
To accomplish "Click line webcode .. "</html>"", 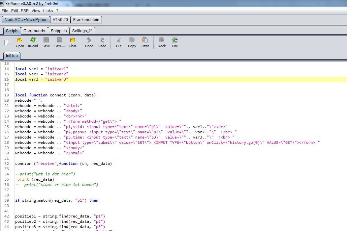I will [50, 153].
